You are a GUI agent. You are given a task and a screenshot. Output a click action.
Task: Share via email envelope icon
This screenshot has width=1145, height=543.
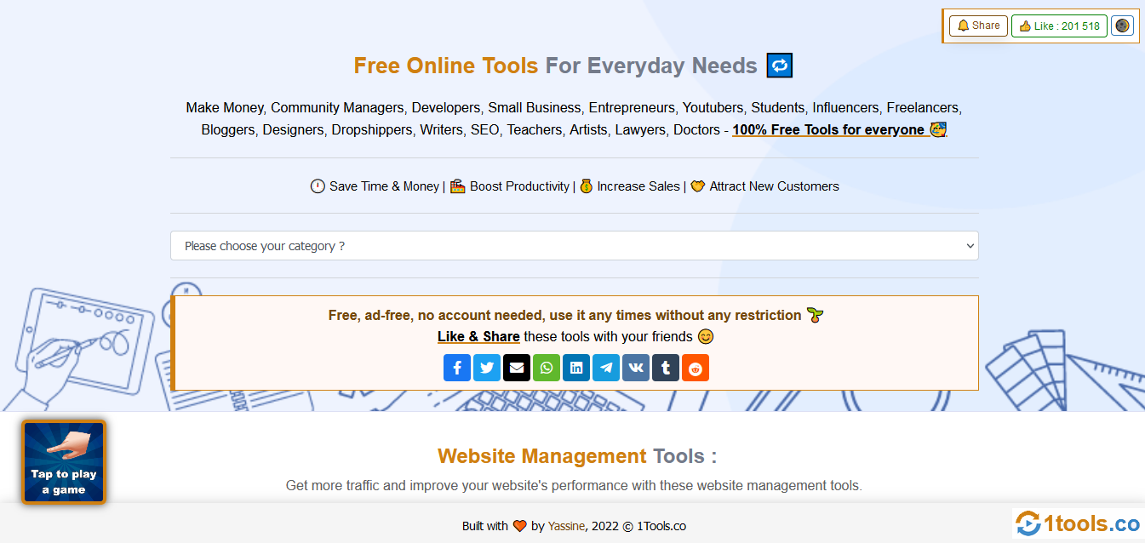pyautogui.click(x=517, y=368)
